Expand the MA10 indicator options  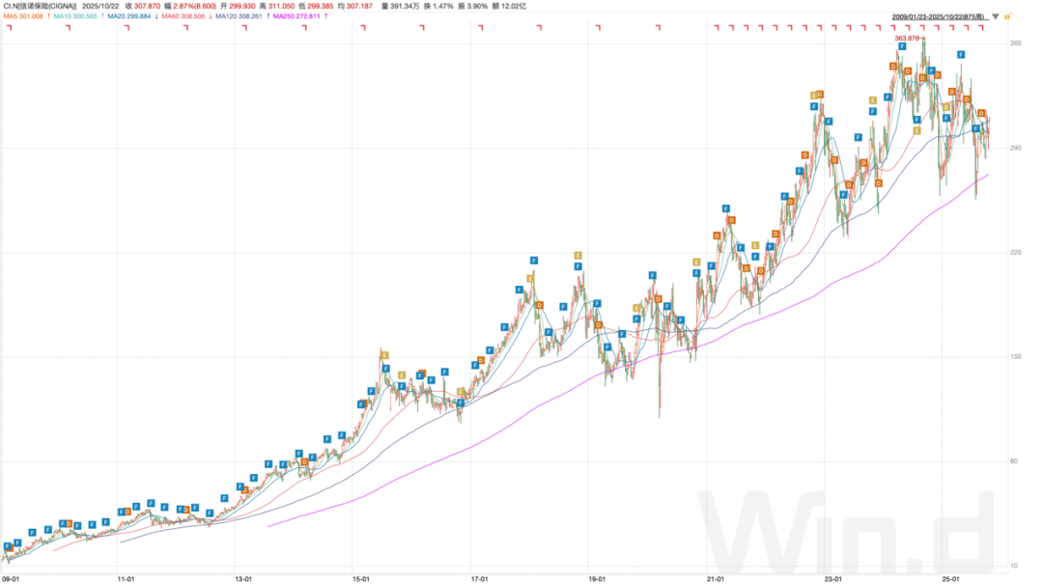[75, 16]
